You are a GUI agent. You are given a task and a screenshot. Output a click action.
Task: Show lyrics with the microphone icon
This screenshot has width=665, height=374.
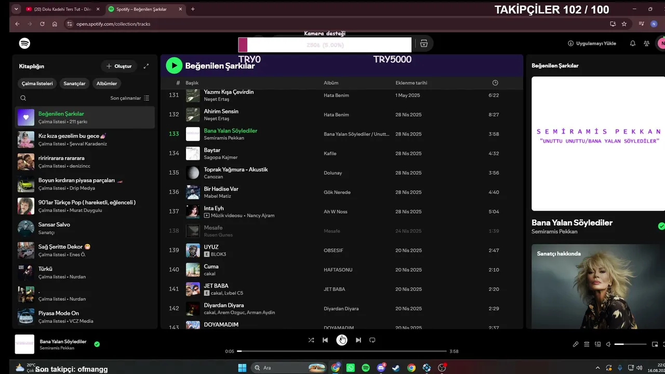(x=576, y=344)
